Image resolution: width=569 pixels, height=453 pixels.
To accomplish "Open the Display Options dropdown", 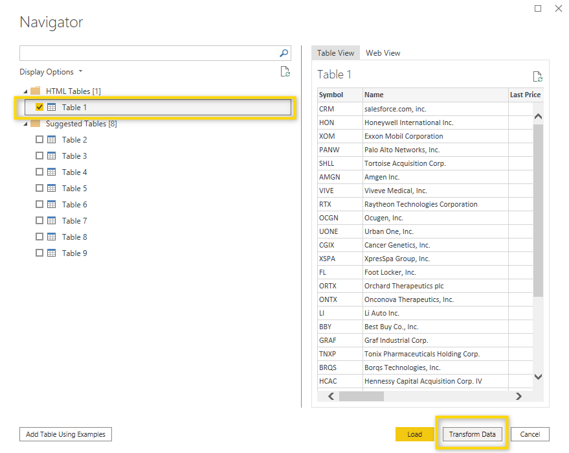I will [51, 72].
